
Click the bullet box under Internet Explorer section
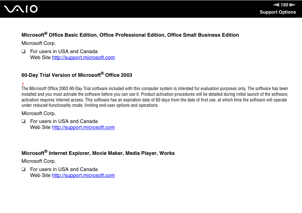23,169
